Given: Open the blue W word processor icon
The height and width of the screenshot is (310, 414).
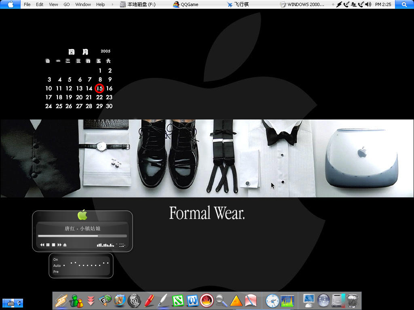Looking at the screenshot, I should click(192, 300).
